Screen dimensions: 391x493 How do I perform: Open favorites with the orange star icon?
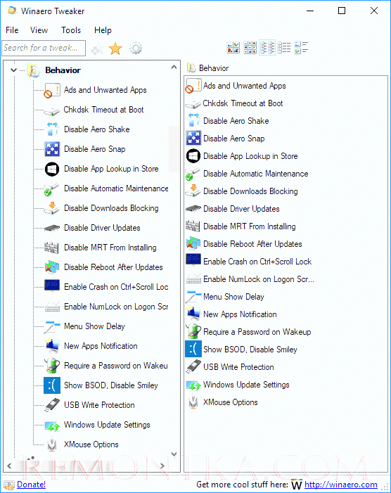[115, 49]
